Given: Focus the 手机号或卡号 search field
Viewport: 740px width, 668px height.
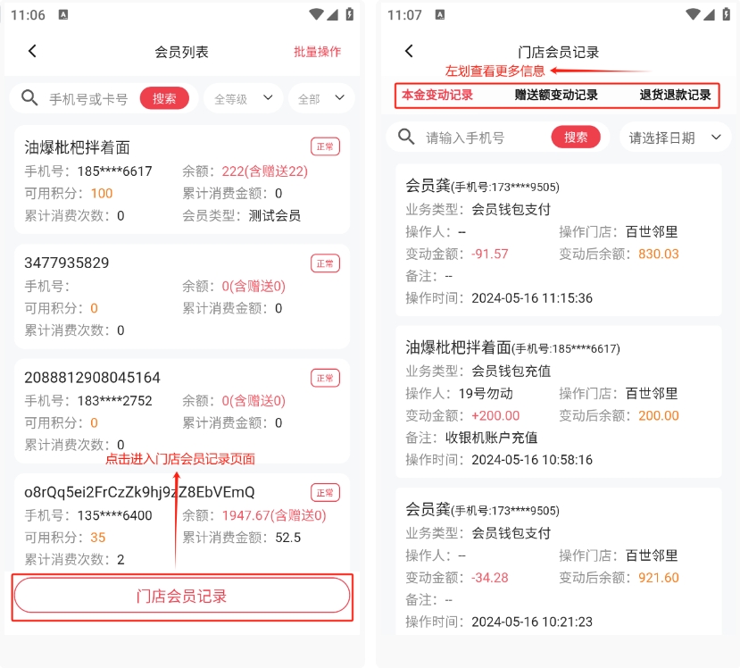Looking at the screenshot, I should point(88,99).
